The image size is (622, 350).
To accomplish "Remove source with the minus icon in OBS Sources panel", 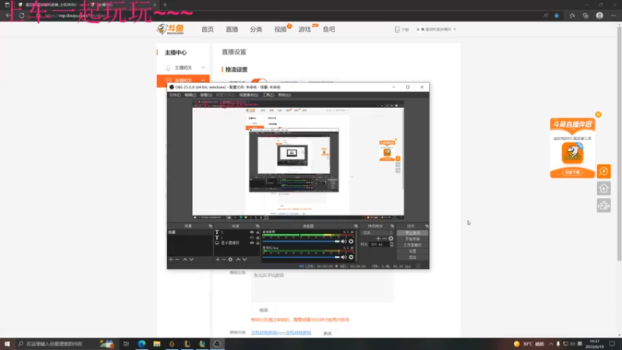I will click(x=224, y=259).
